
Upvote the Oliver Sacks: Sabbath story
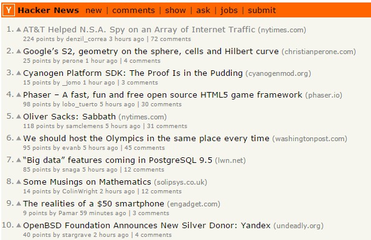[x=19, y=116]
